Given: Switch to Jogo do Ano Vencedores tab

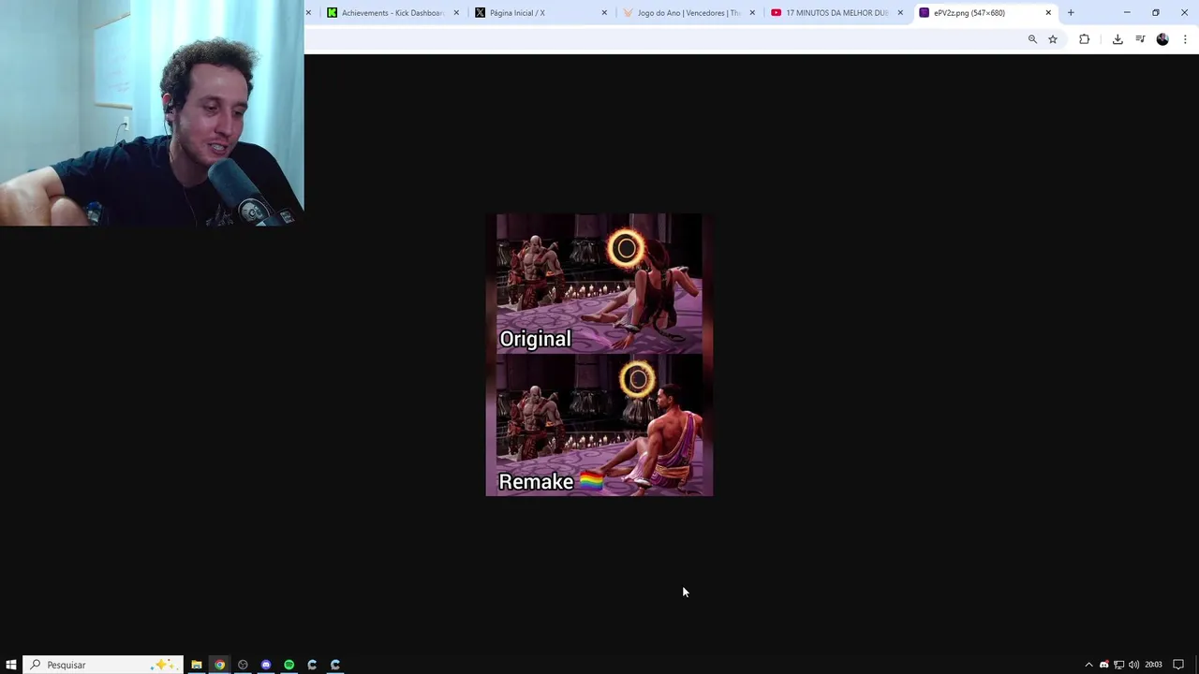Looking at the screenshot, I should [688, 13].
